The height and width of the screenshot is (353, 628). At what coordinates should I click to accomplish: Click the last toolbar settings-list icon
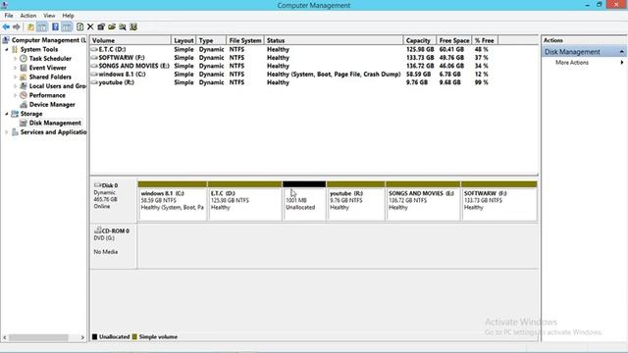tap(133, 26)
